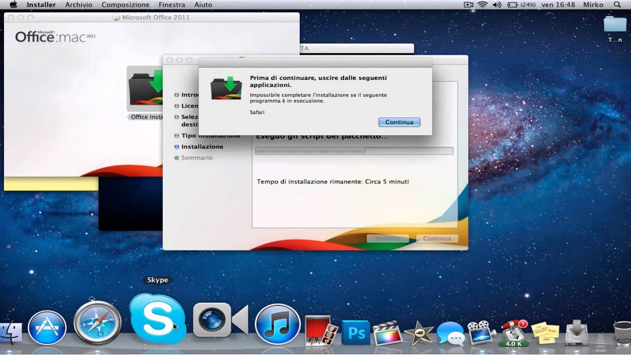Click the installation progress bar
The image size is (631, 355).
coord(354,151)
